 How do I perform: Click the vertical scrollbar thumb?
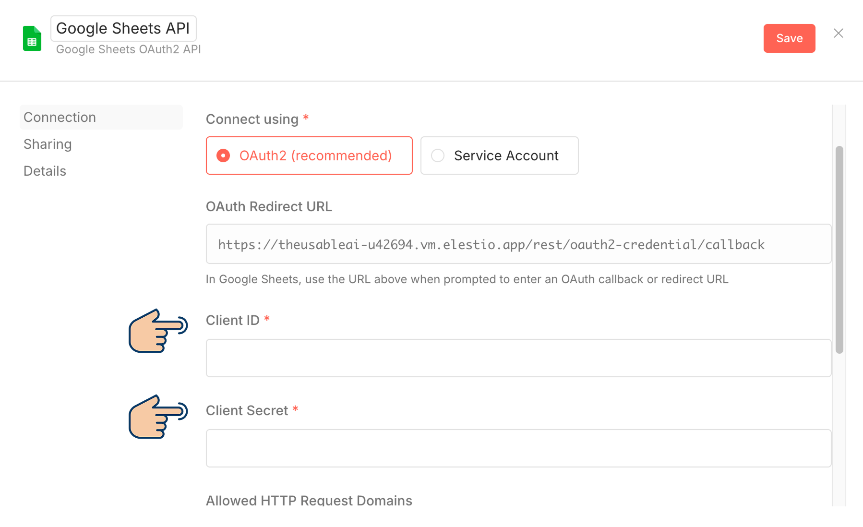839,250
